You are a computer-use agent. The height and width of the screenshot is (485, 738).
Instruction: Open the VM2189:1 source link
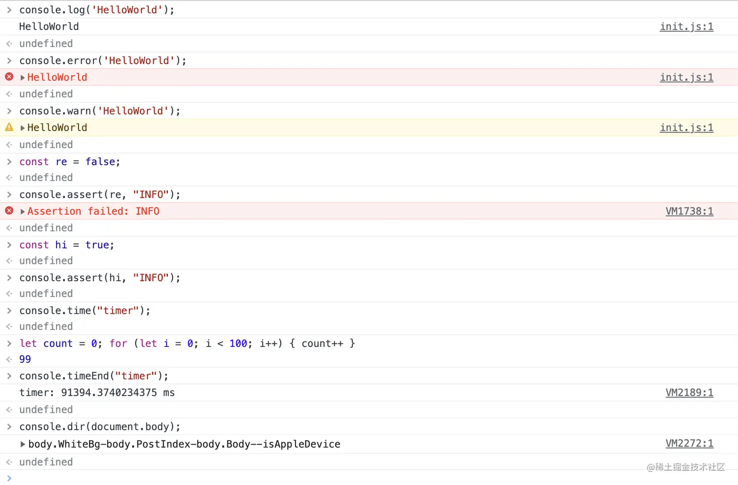tap(689, 392)
